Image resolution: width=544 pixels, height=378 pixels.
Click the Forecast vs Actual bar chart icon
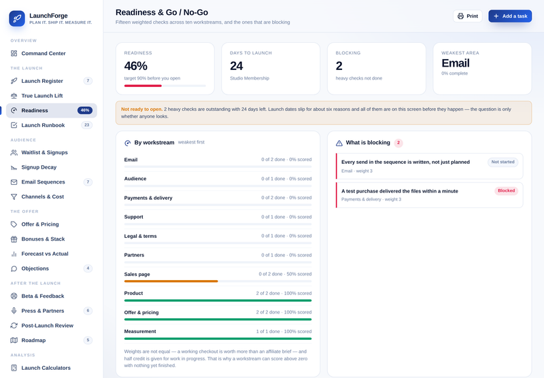click(14, 254)
